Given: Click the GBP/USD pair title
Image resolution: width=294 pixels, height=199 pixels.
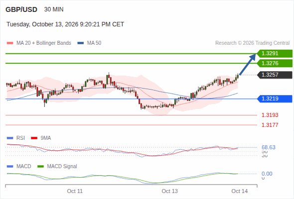Looking at the screenshot, I should coord(21,9).
